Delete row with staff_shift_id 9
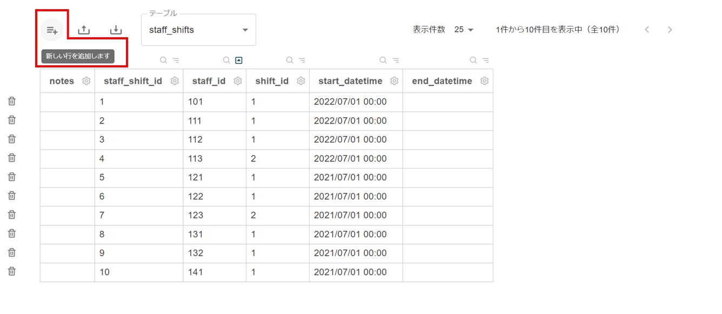722x314 pixels. pos(12,252)
